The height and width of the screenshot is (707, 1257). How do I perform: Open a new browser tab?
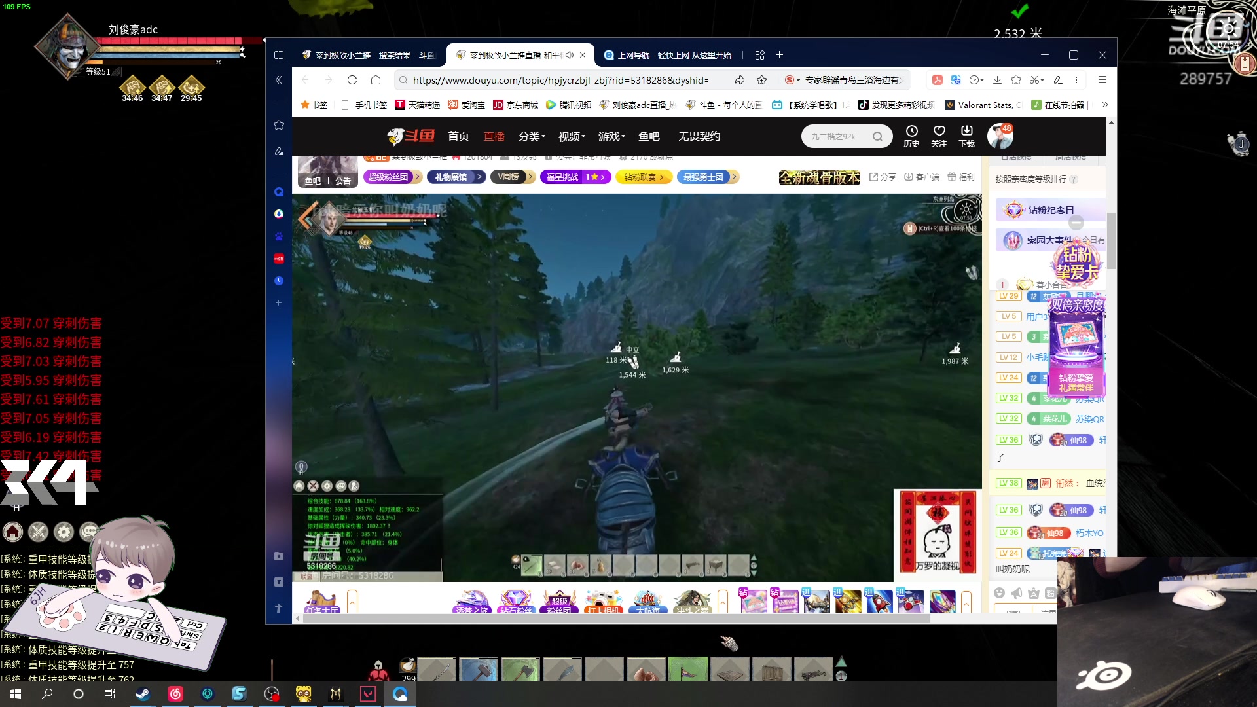779,55
